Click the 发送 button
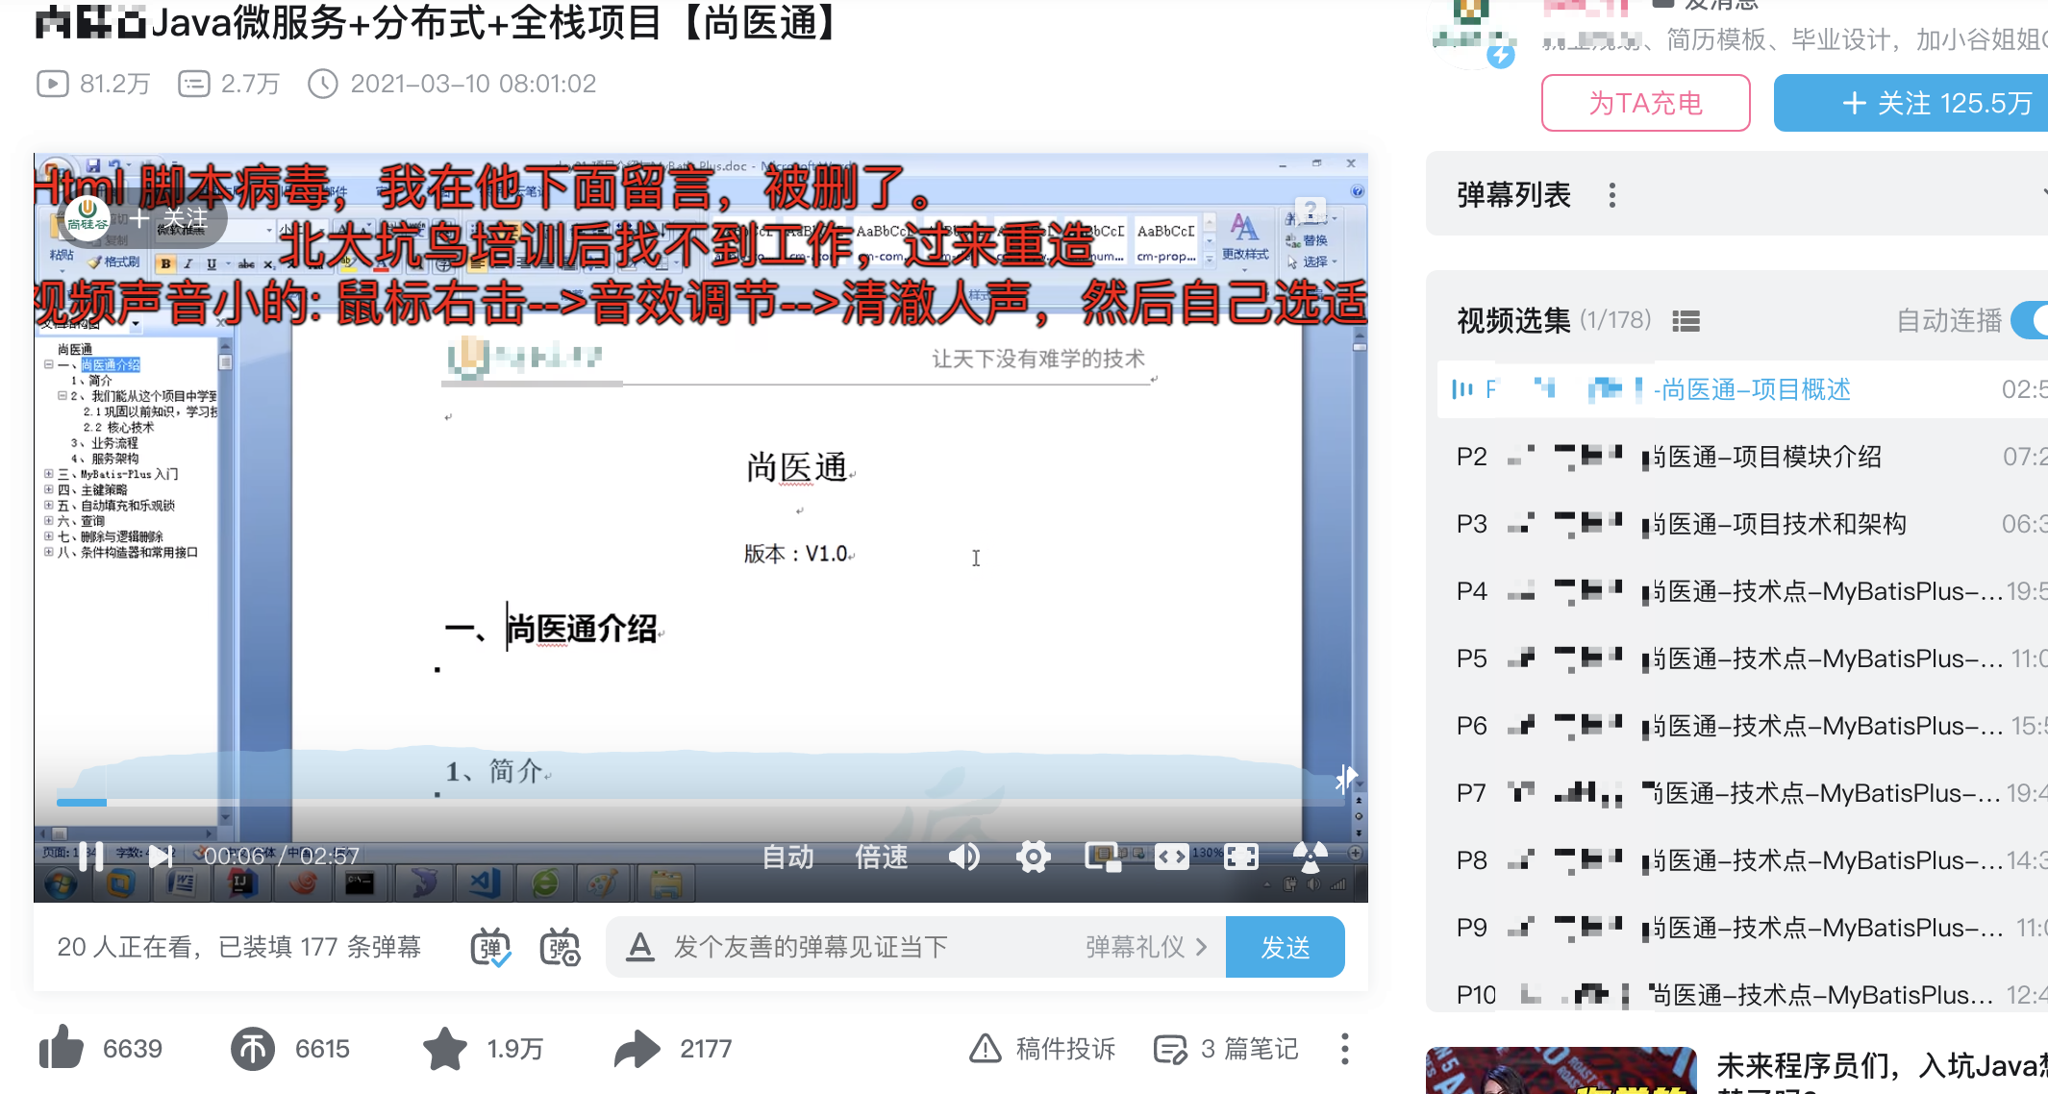 [x=1286, y=947]
